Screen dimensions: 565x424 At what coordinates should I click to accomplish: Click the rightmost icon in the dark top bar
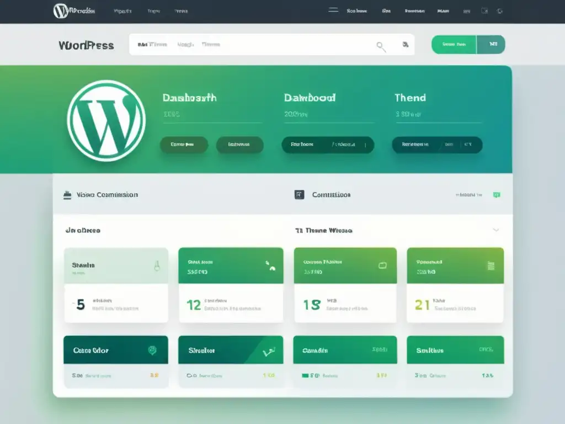pyautogui.click(x=500, y=11)
